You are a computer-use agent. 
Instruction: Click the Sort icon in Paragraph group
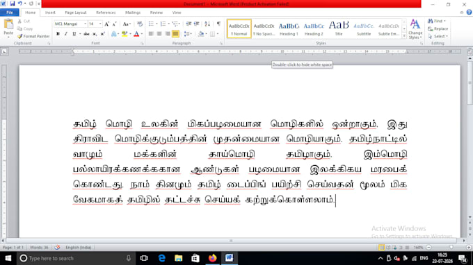(207, 24)
